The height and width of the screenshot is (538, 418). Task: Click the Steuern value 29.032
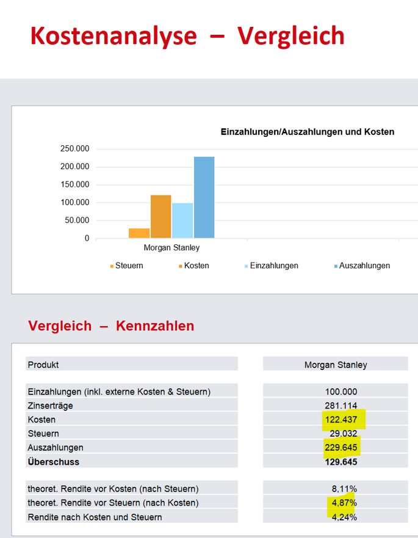pyautogui.click(x=343, y=434)
